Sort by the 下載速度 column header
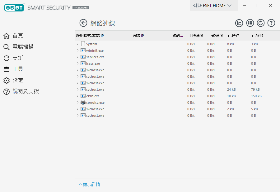This screenshot has height=192, width=280. (216, 36)
